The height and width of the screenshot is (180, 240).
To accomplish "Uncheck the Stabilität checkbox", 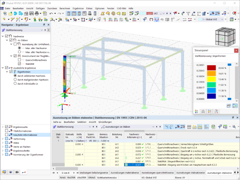I will (19, 64).
